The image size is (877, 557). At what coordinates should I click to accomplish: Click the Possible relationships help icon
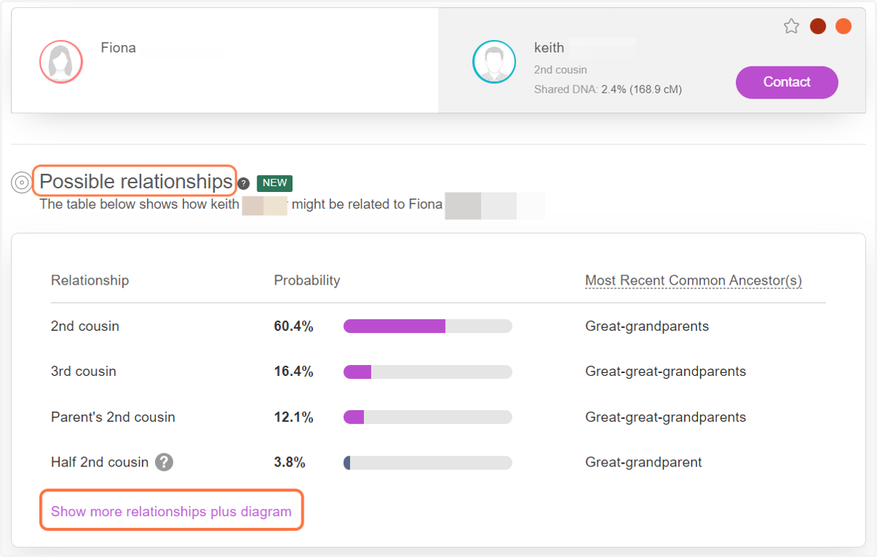click(244, 184)
